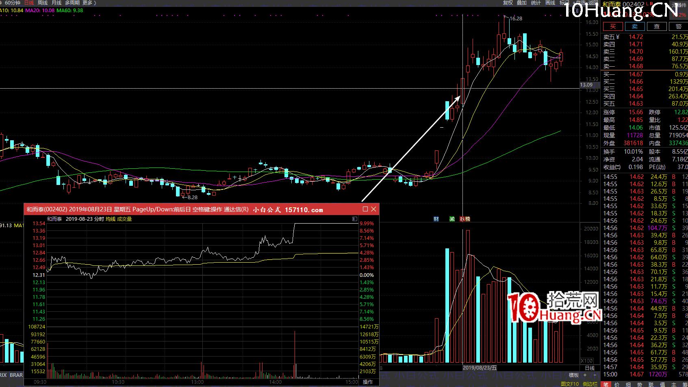Click the MA20: 10.08 indicator label
Viewport: 688px width, 387px height.
click(x=40, y=11)
